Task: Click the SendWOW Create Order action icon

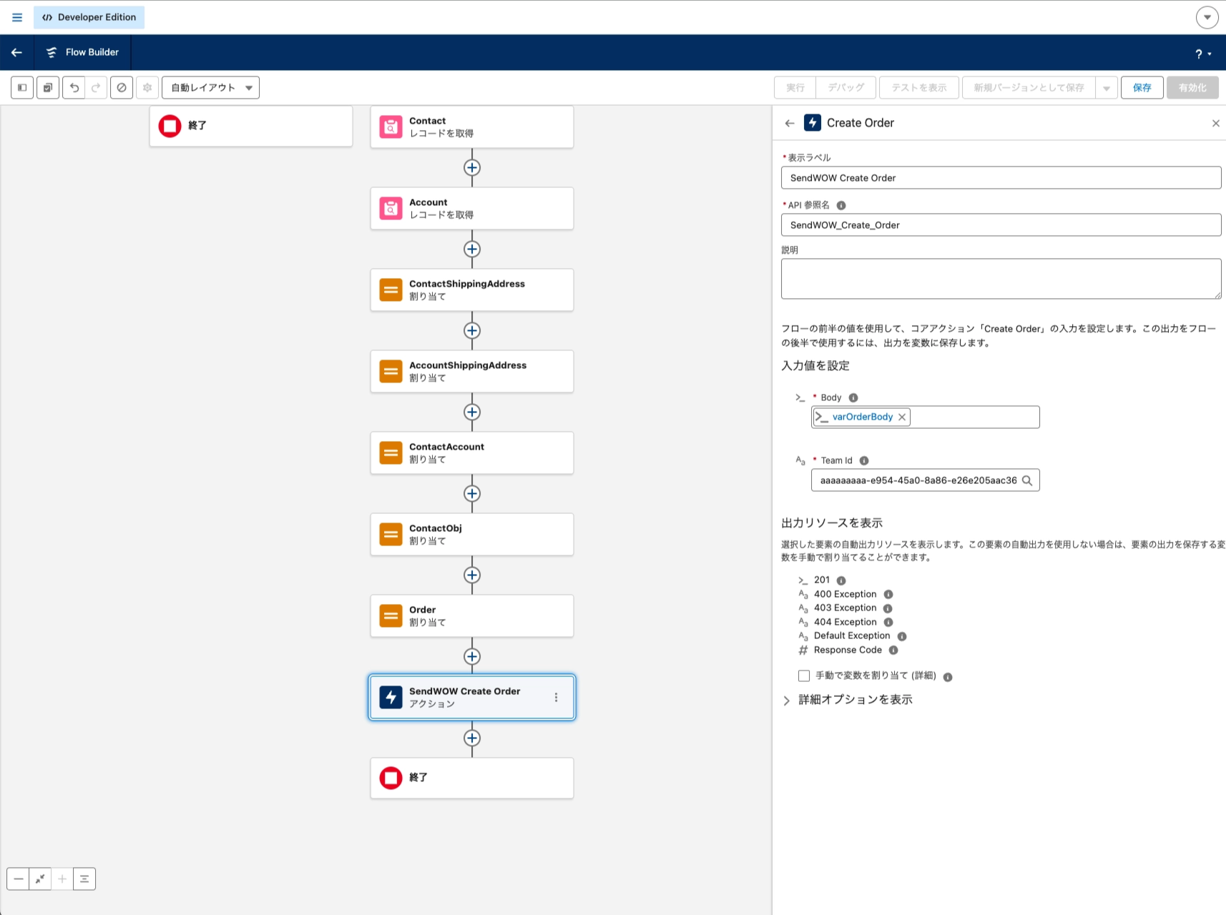Action: tap(391, 697)
